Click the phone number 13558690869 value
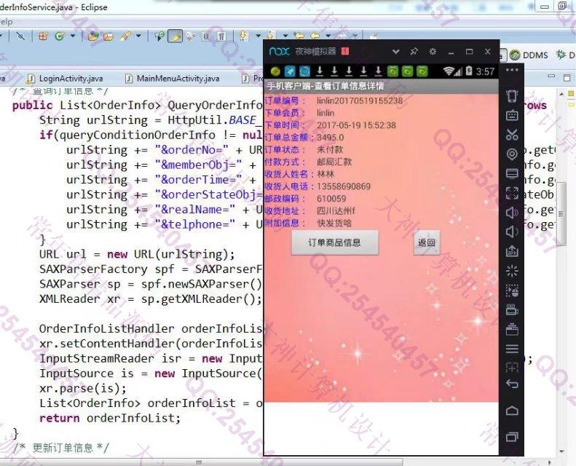Screen dimensions: 576x466 tap(344, 186)
